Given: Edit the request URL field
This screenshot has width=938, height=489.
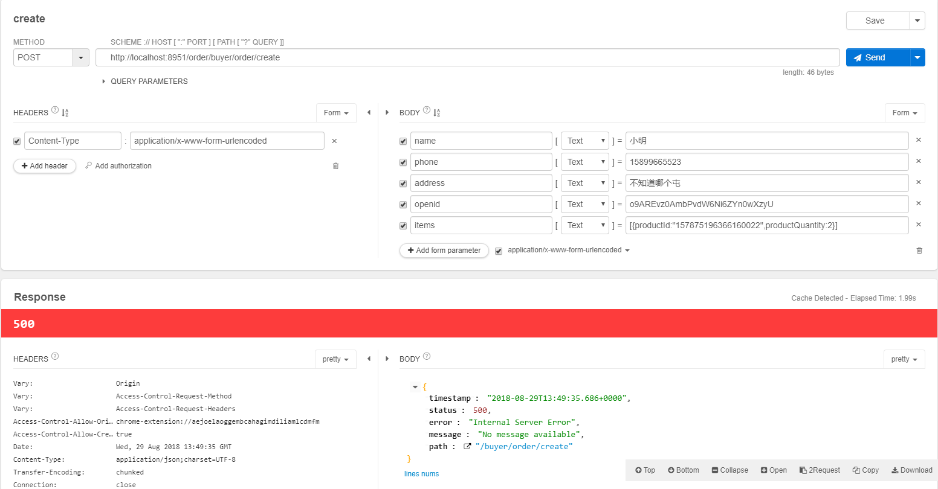Looking at the screenshot, I should tap(468, 57).
